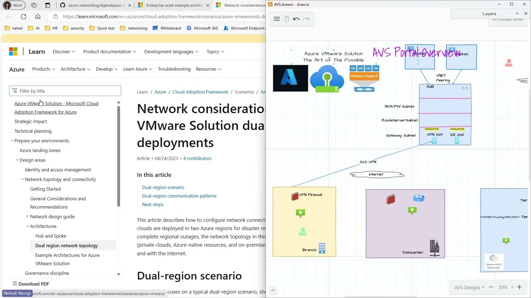531x298 pixels.
Task: Click the Download PDF button
Action: (x=31, y=284)
